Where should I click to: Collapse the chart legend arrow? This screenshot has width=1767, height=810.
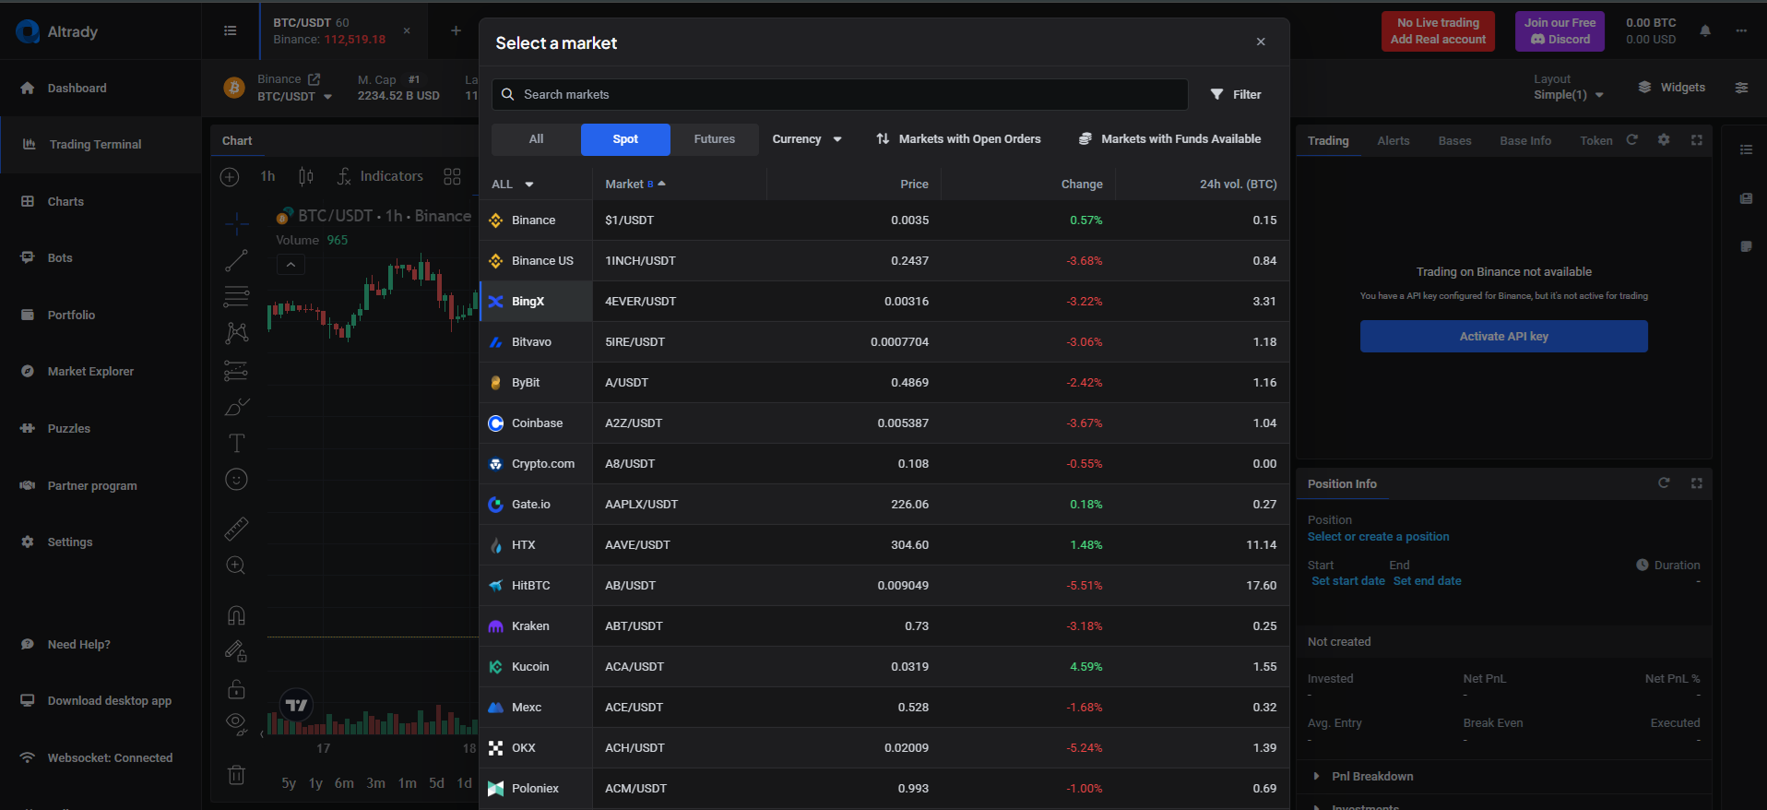291,265
